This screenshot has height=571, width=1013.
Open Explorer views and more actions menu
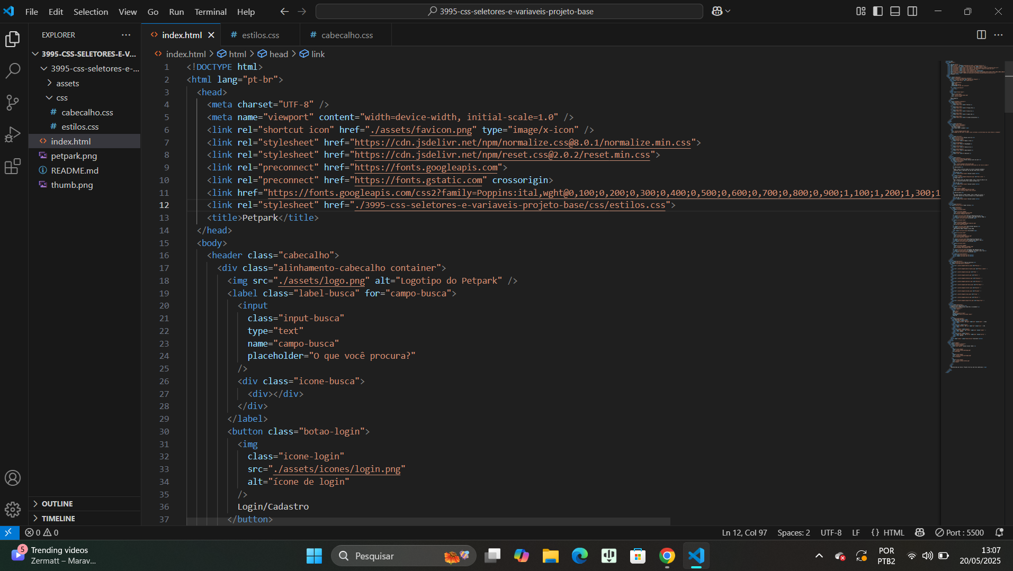126,35
